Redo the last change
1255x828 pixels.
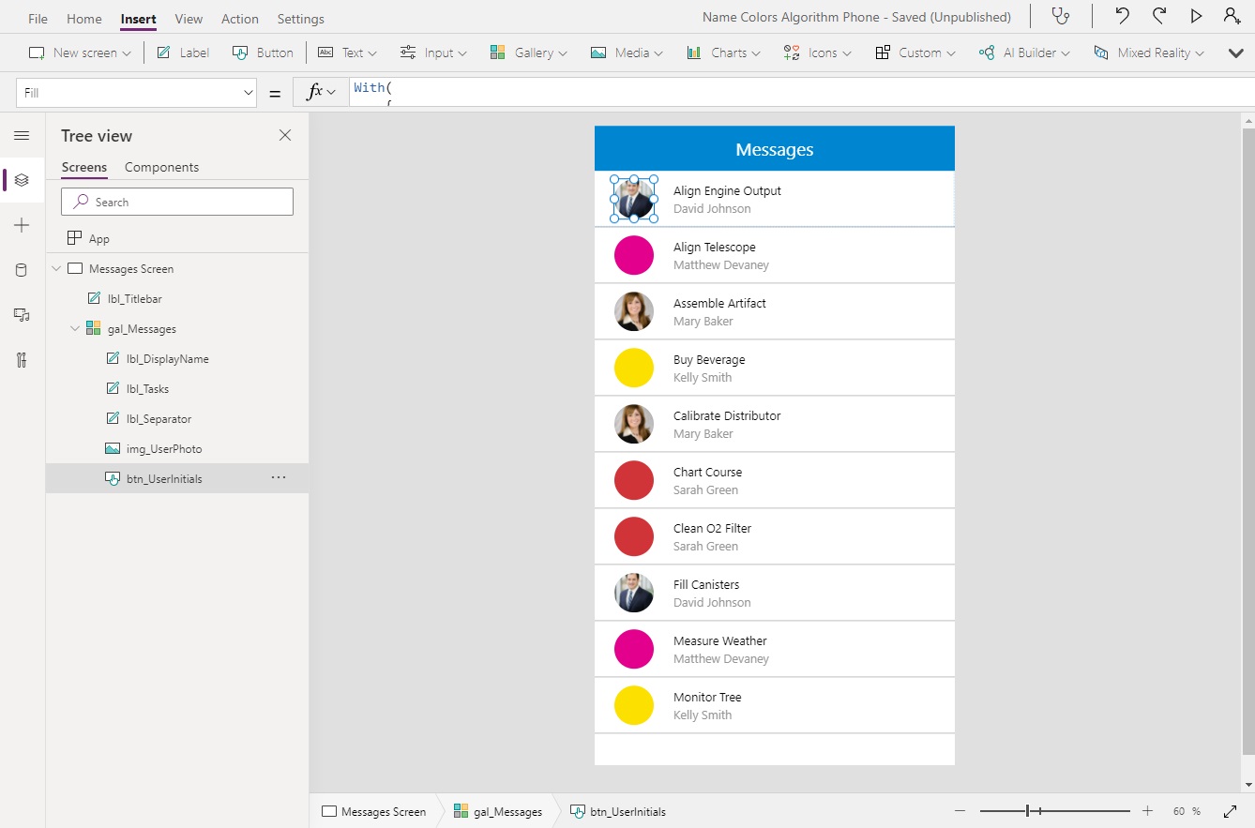(1160, 16)
